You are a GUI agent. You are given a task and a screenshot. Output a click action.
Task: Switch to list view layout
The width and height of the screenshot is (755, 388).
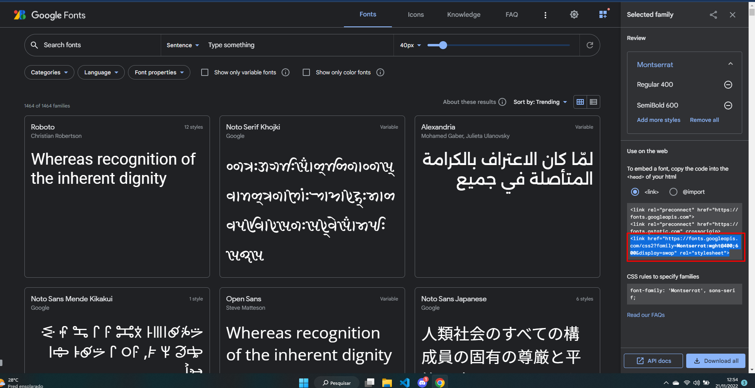[x=593, y=102]
